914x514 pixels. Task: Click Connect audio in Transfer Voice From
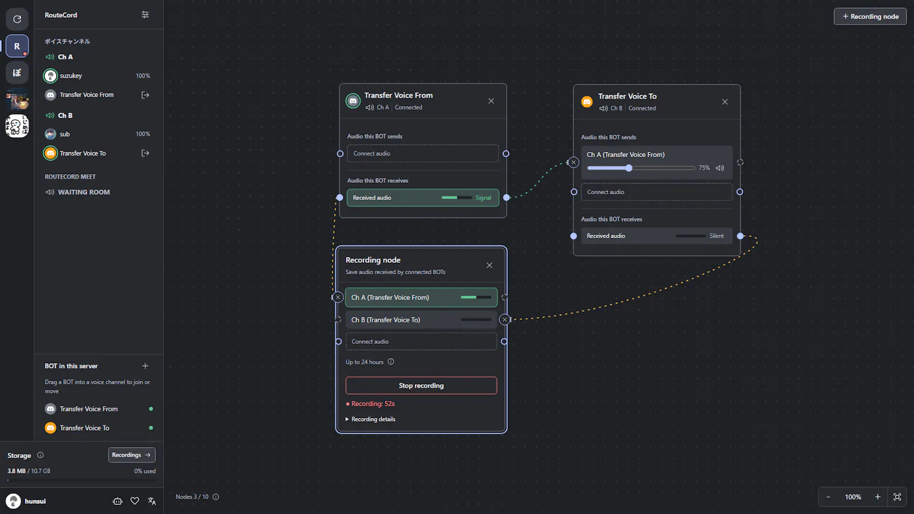(x=423, y=154)
